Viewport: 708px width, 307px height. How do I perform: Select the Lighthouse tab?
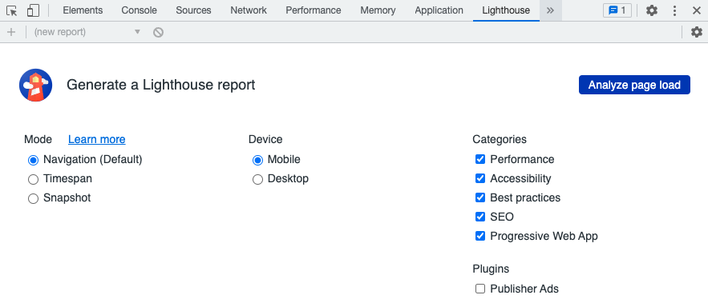click(x=506, y=10)
